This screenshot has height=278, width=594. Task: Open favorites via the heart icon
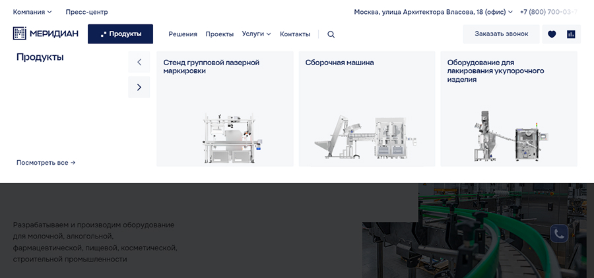click(552, 34)
